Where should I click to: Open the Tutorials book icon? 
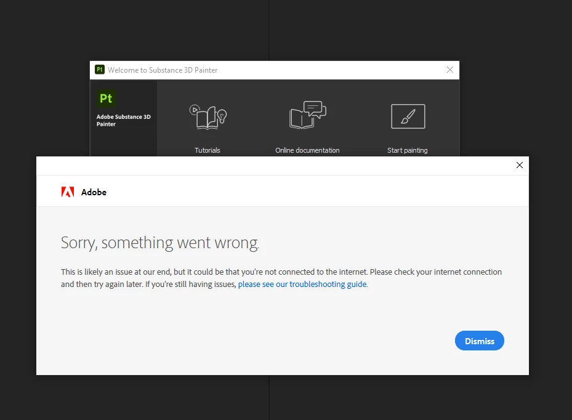(x=208, y=117)
